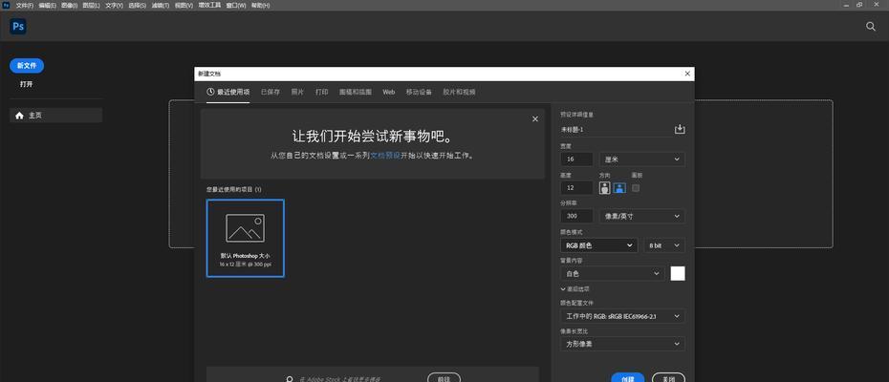Screen dimensions: 889x382
Task: Close the 新建文档 dialog with title bar X
Action: (x=687, y=74)
